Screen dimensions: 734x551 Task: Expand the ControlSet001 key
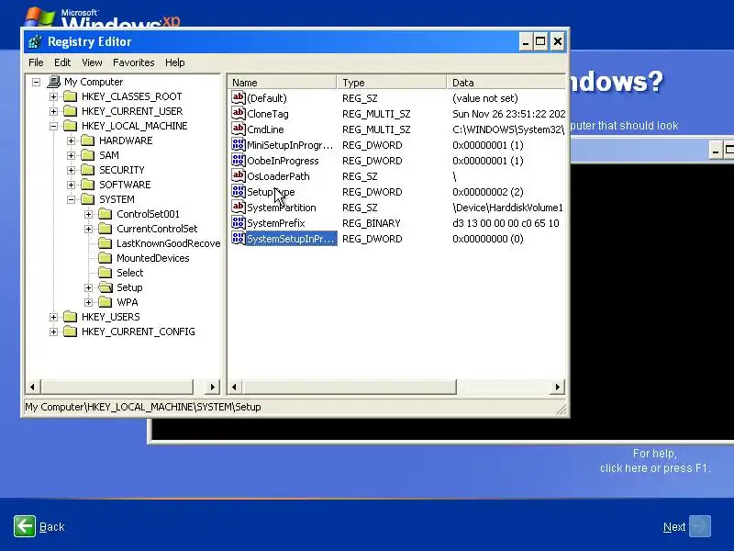[88, 215]
